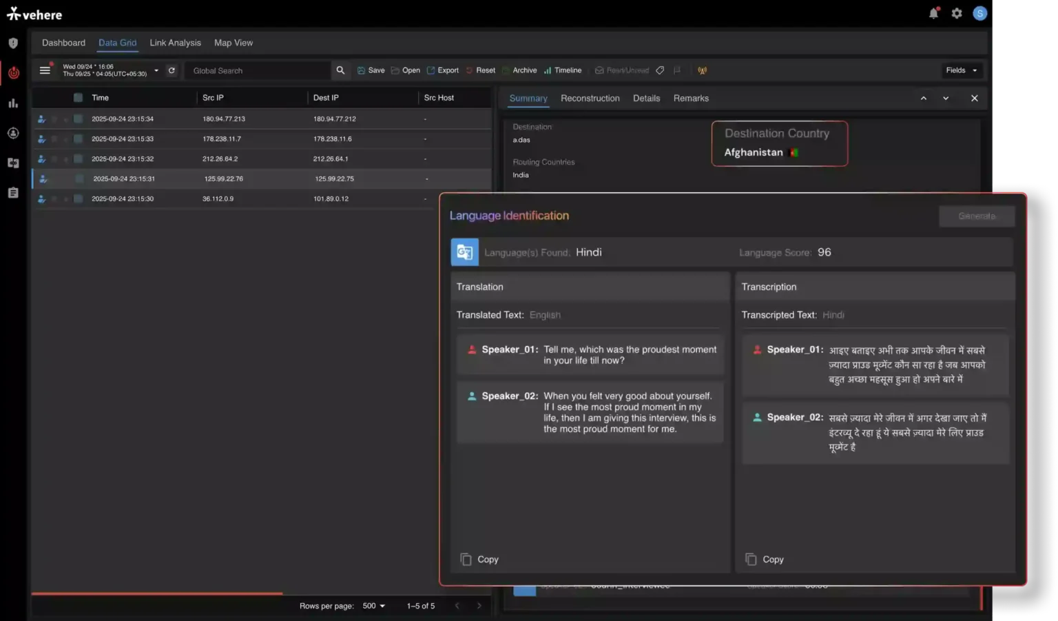Open the Link Analysis tab
Viewport: 1058px width, 621px height.
point(175,43)
